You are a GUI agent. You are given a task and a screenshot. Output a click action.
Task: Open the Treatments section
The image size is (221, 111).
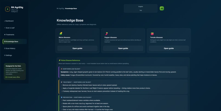click(x=15, y=35)
